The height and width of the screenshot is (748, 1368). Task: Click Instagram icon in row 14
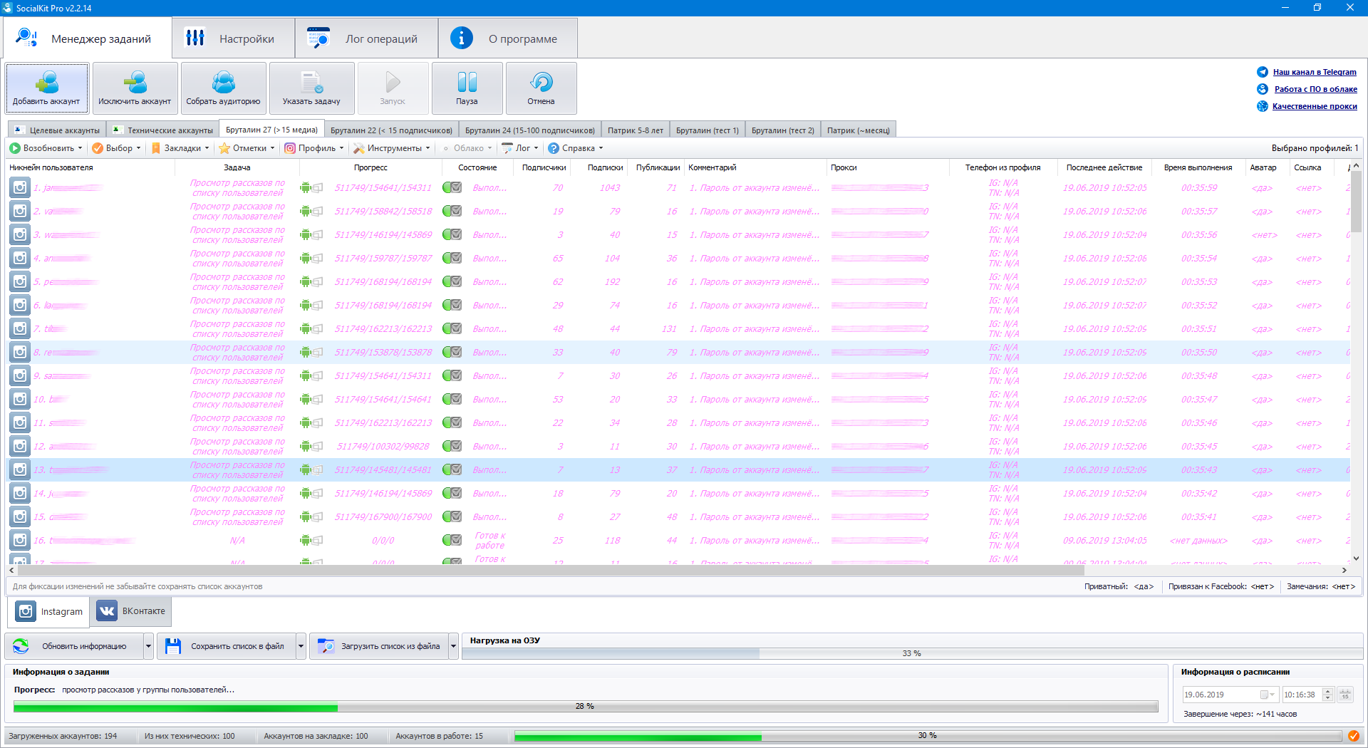pyautogui.click(x=20, y=493)
